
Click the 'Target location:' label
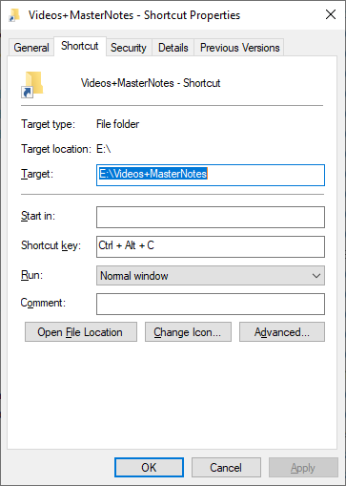(56, 149)
